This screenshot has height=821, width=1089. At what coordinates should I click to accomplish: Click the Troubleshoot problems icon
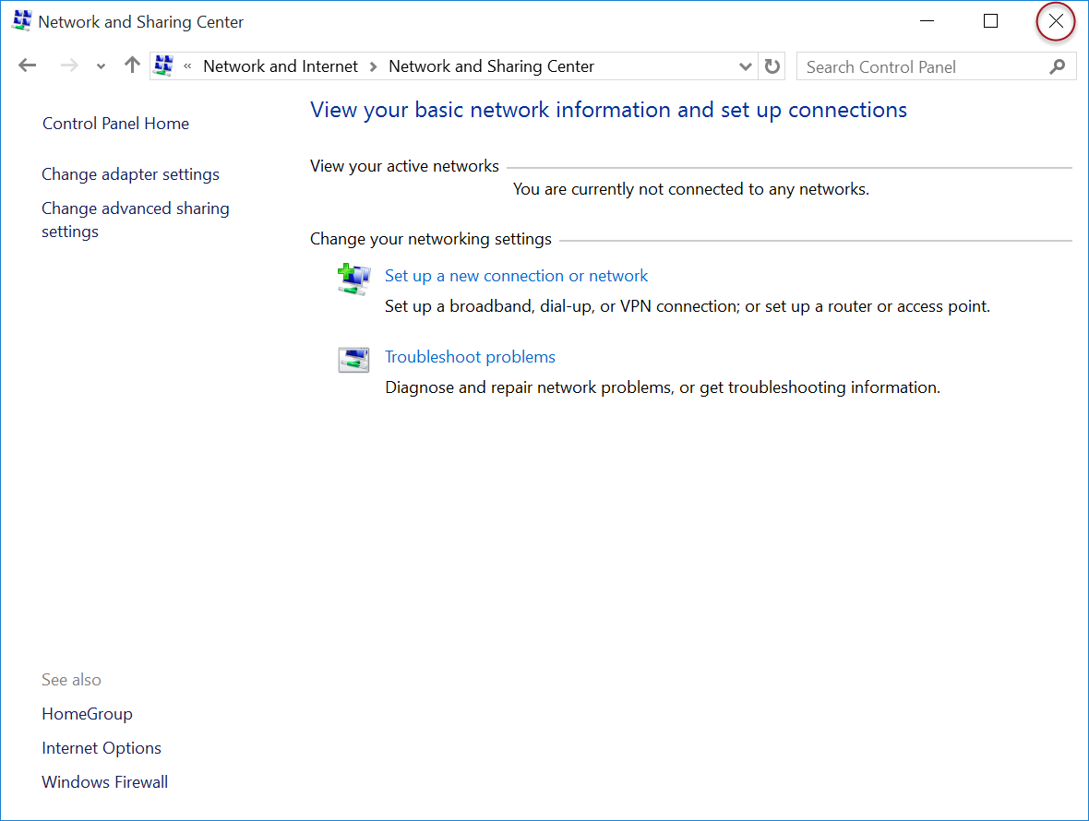click(353, 359)
